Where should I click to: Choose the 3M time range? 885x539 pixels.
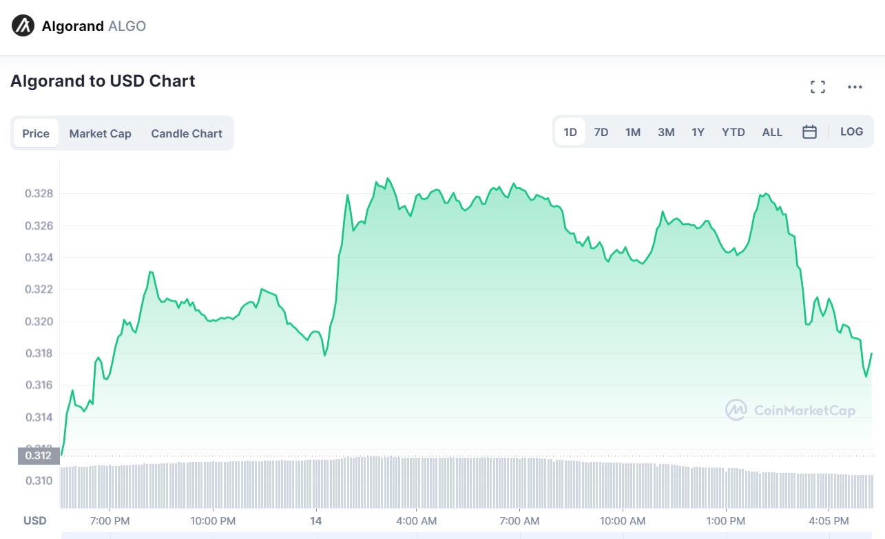coord(666,132)
